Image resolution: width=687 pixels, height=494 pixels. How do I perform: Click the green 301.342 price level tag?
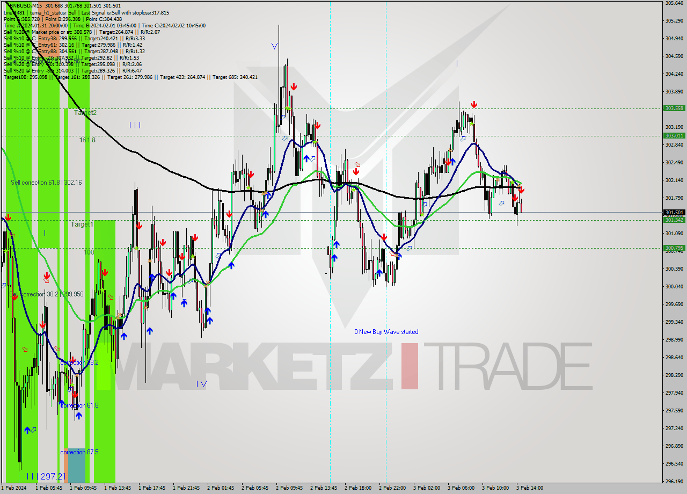(x=674, y=220)
